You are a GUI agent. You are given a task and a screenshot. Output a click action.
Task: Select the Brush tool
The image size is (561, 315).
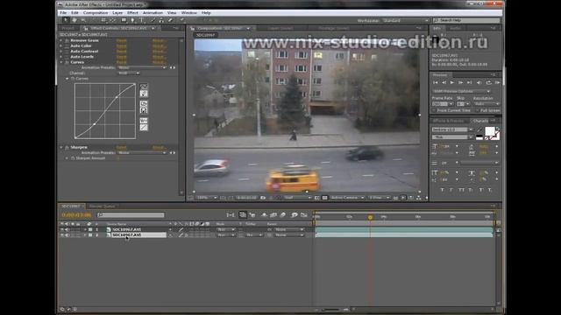click(x=153, y=20)
